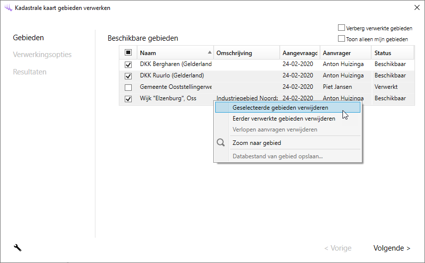Open the Gebieden step in sidebar
Viewport: 425px width, 263px height.
(28, 38)
